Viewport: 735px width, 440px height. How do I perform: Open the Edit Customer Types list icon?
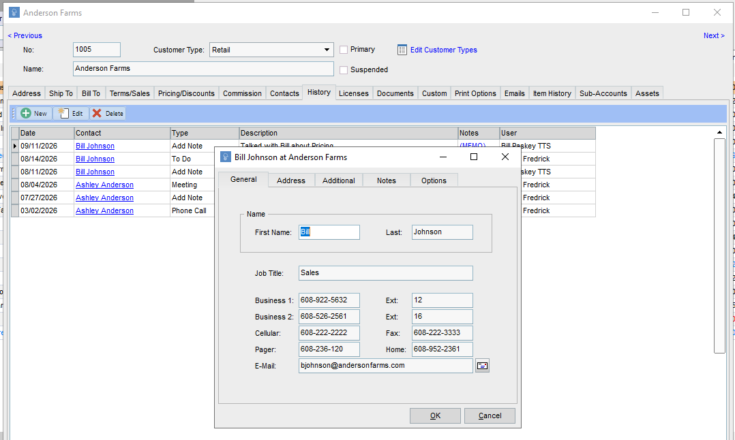(402, 50)
